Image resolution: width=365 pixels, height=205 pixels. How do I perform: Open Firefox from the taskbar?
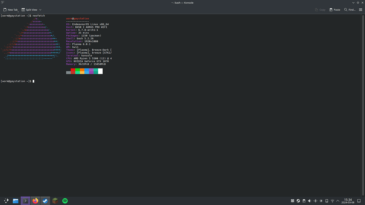tap(35, 201)
